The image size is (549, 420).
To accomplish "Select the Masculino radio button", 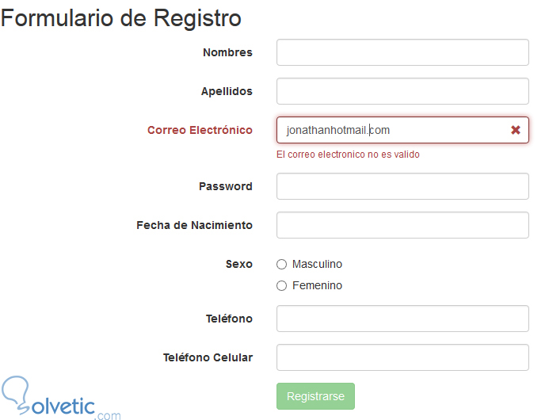I will pos(281,265).
